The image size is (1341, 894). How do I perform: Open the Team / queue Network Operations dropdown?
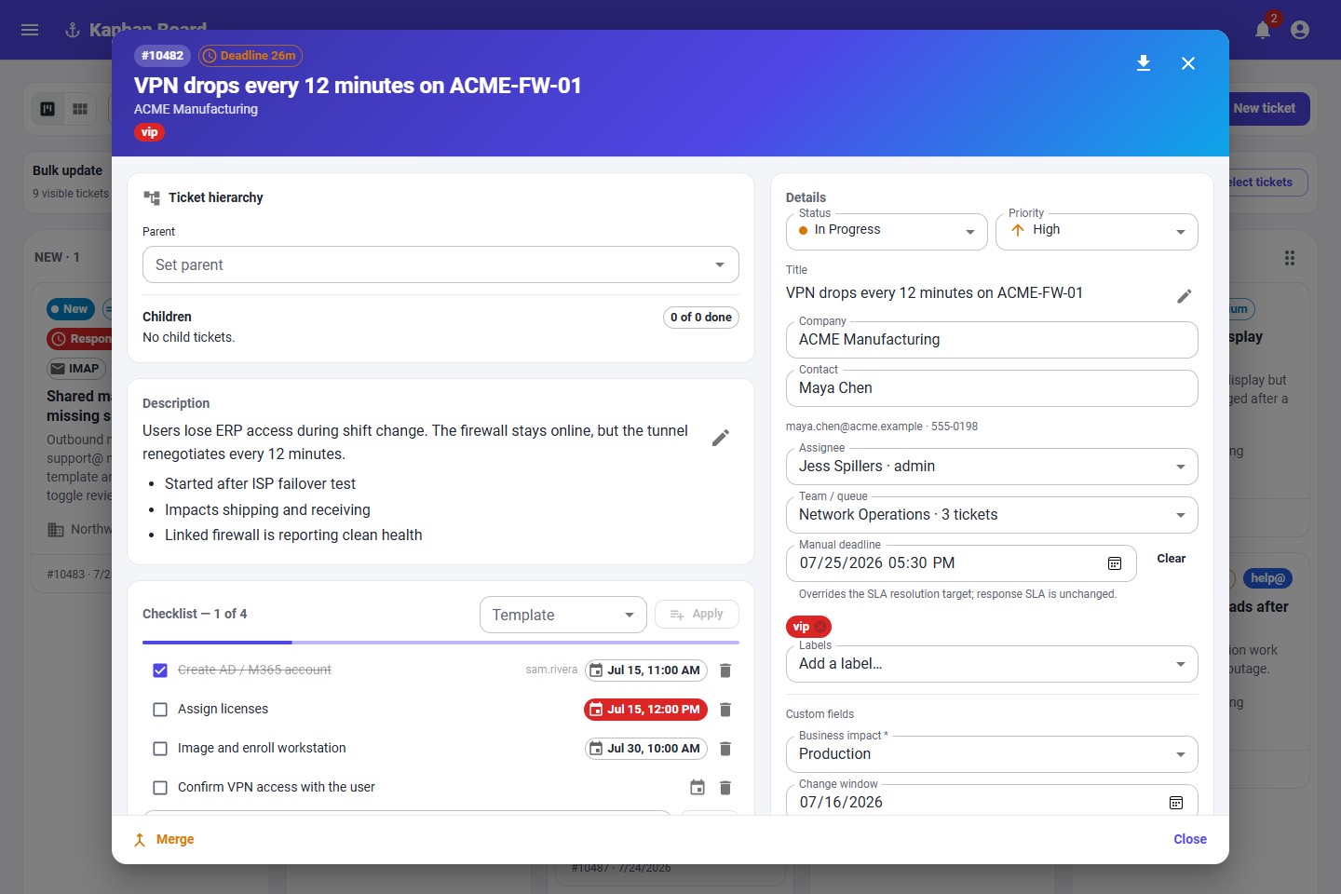pos(992,515)
